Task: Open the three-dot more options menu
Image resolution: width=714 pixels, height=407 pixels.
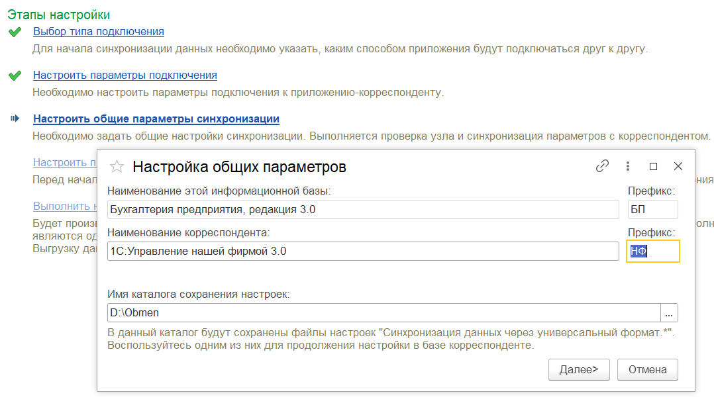Action: (x=628, y=167)
